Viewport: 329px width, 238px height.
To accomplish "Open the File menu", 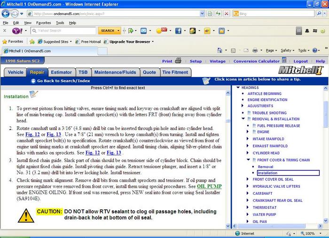I will (6, 23).
